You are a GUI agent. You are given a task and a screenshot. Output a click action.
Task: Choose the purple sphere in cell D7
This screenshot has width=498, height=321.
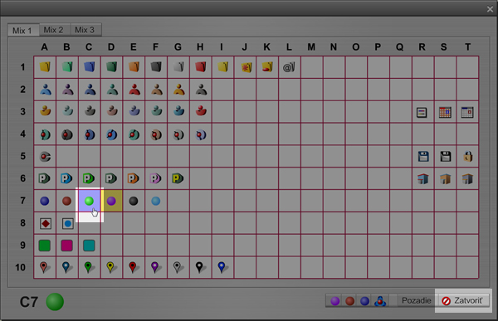pos(111,201)
